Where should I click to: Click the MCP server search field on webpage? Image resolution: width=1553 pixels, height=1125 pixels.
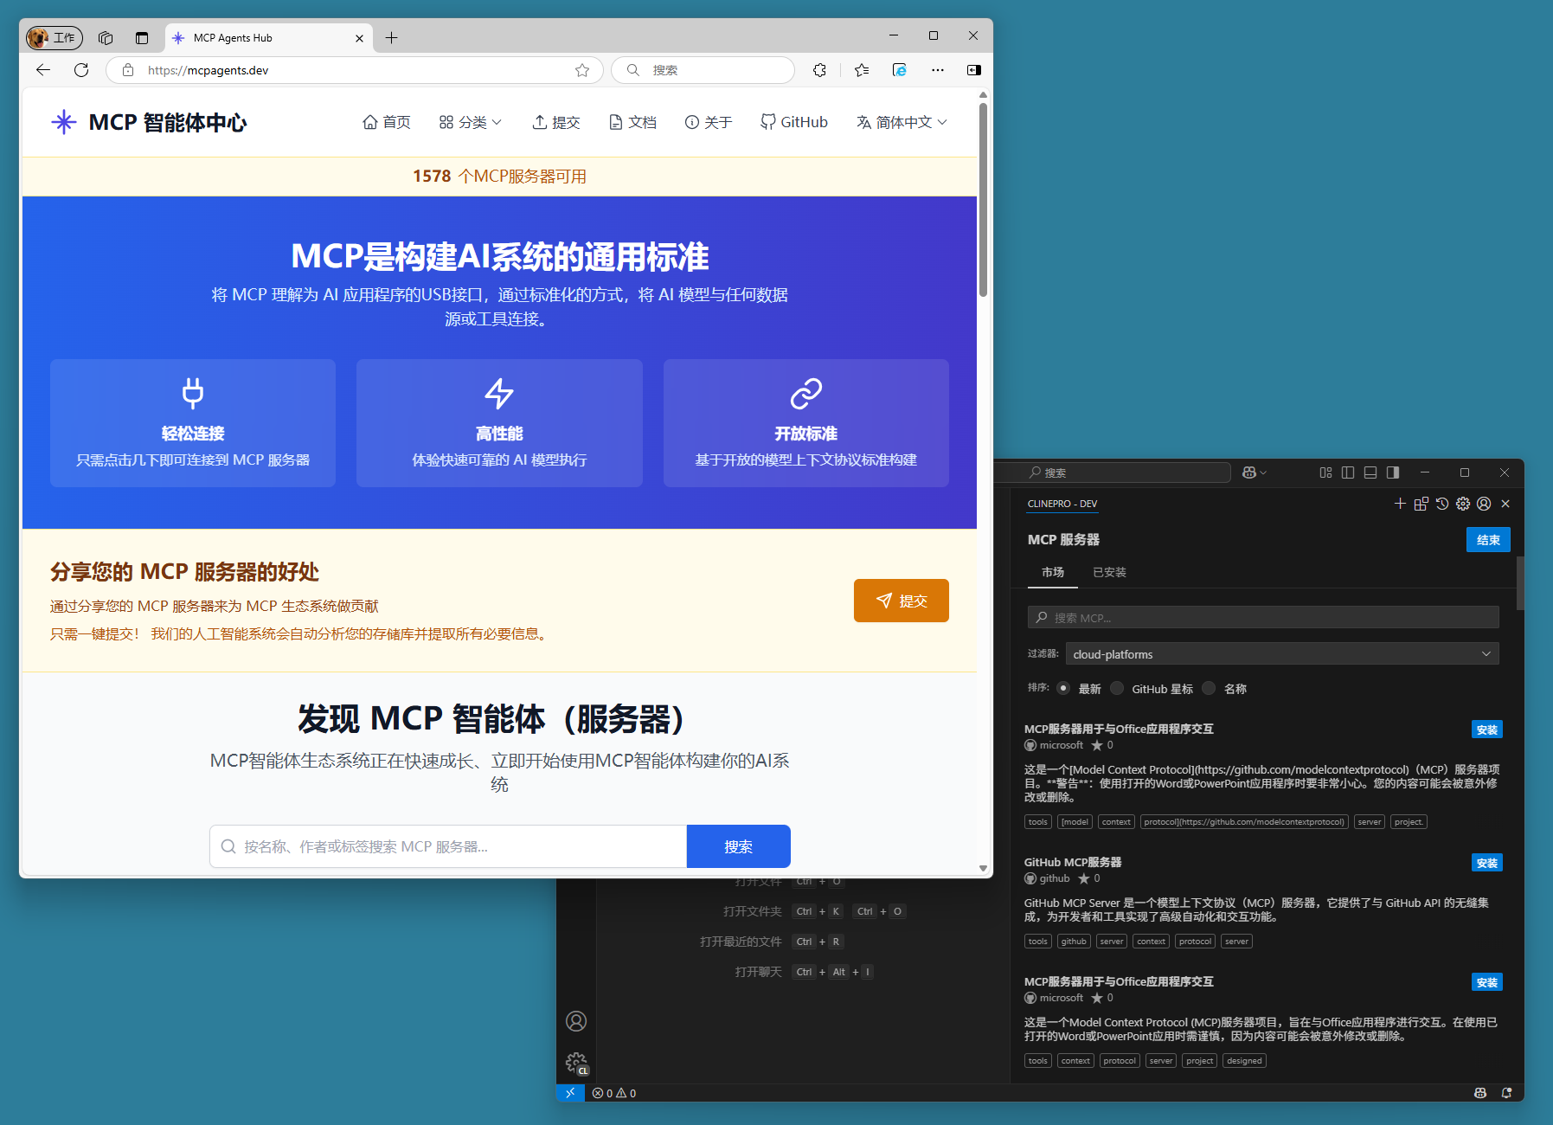click(x=448, y=846)
